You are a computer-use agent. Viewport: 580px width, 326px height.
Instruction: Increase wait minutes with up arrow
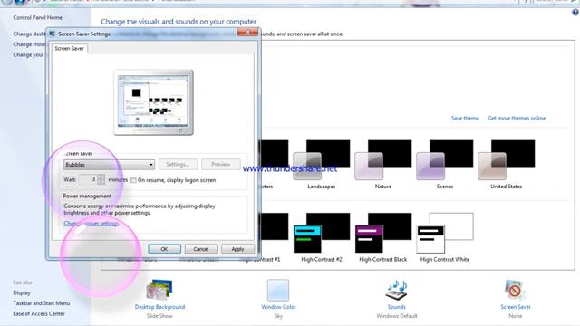tap(101, 177)
